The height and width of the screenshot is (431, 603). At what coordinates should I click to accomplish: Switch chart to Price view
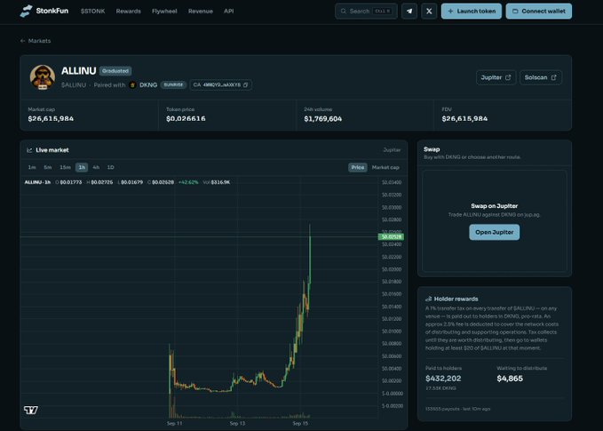pos(358,167)
